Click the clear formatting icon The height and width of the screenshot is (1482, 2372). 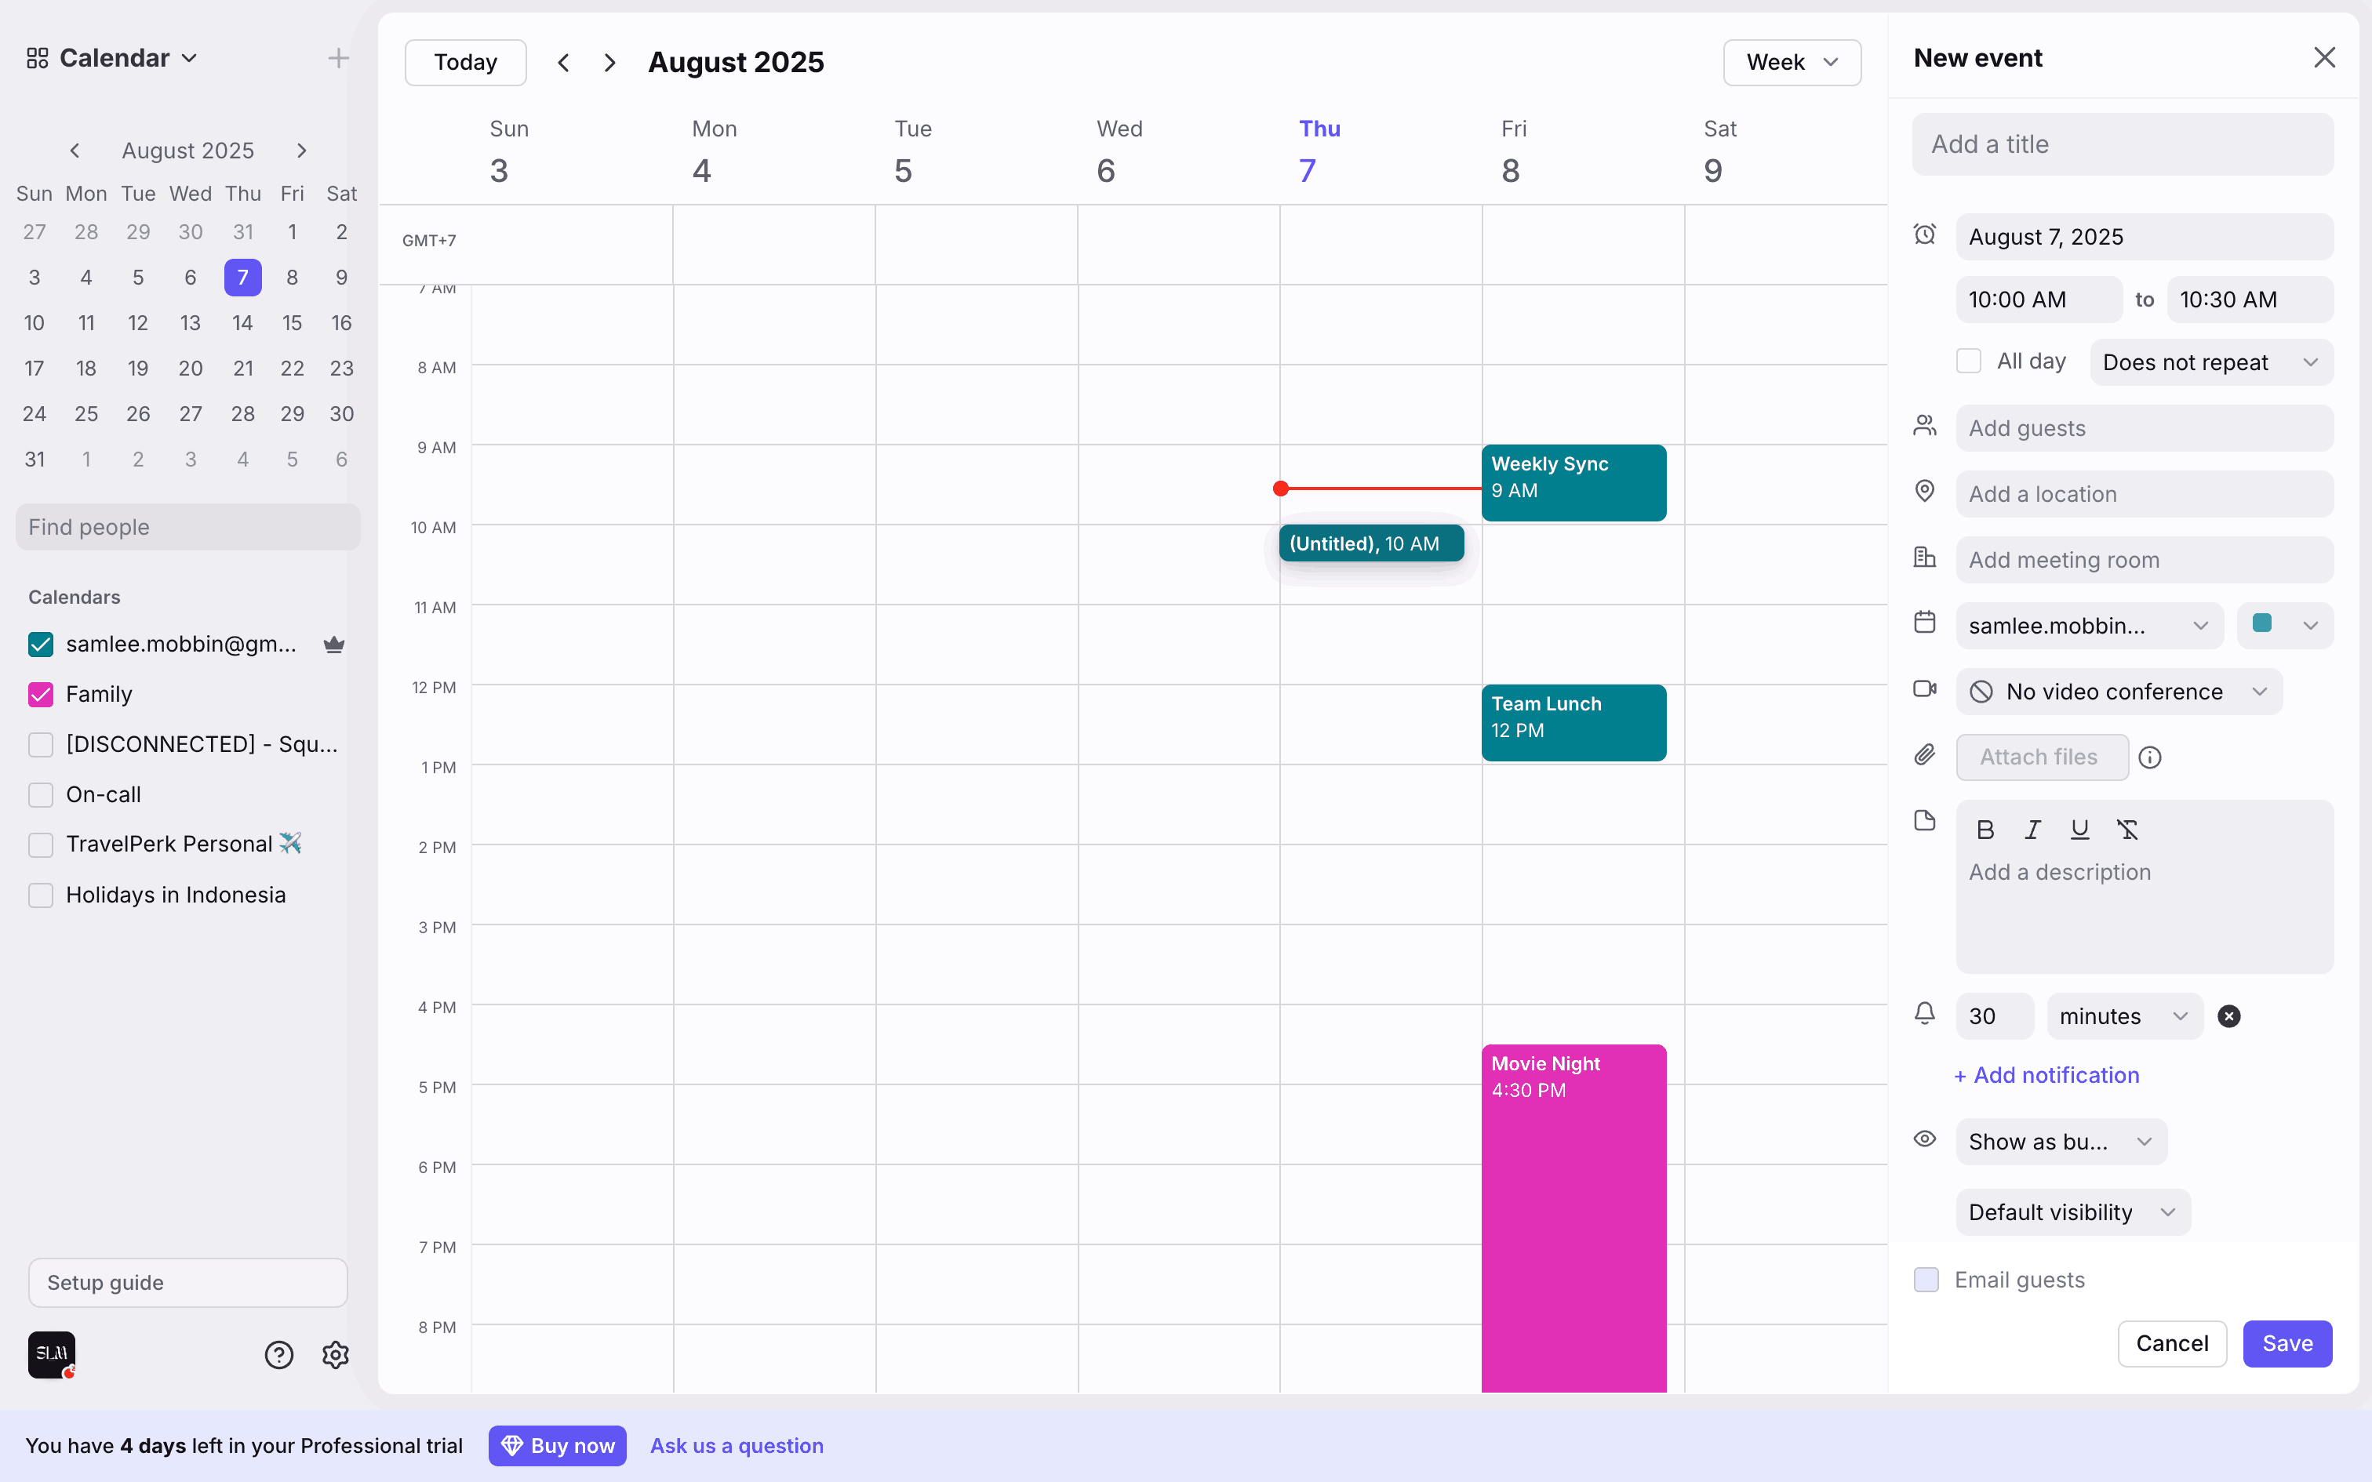[x=2127, y=830]
